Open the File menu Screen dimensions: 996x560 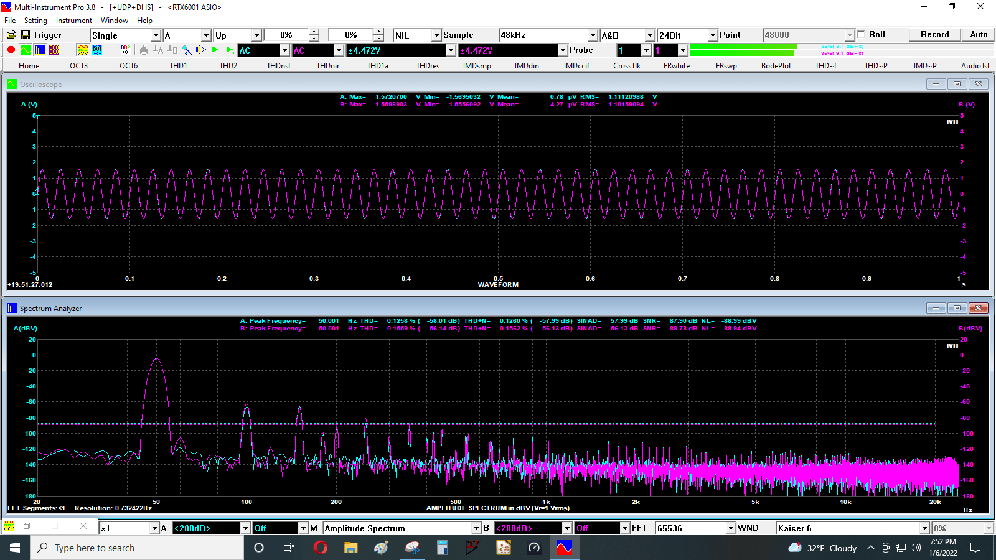10,21
